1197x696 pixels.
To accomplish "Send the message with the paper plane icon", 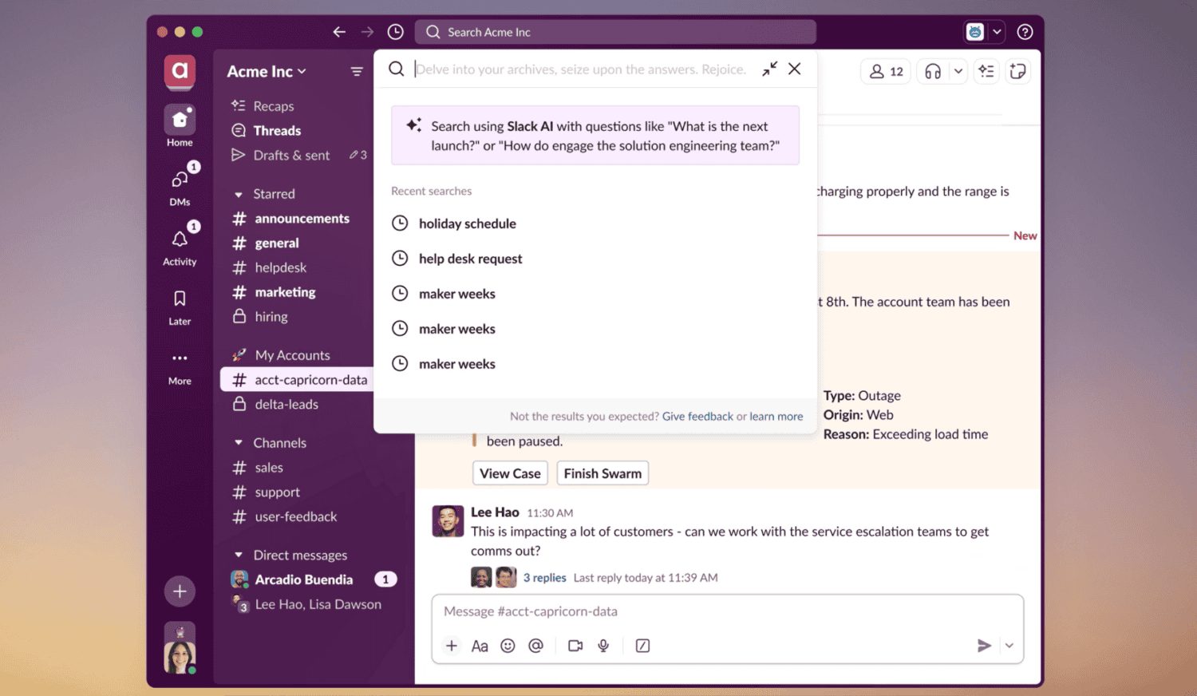I will point(984,646).
